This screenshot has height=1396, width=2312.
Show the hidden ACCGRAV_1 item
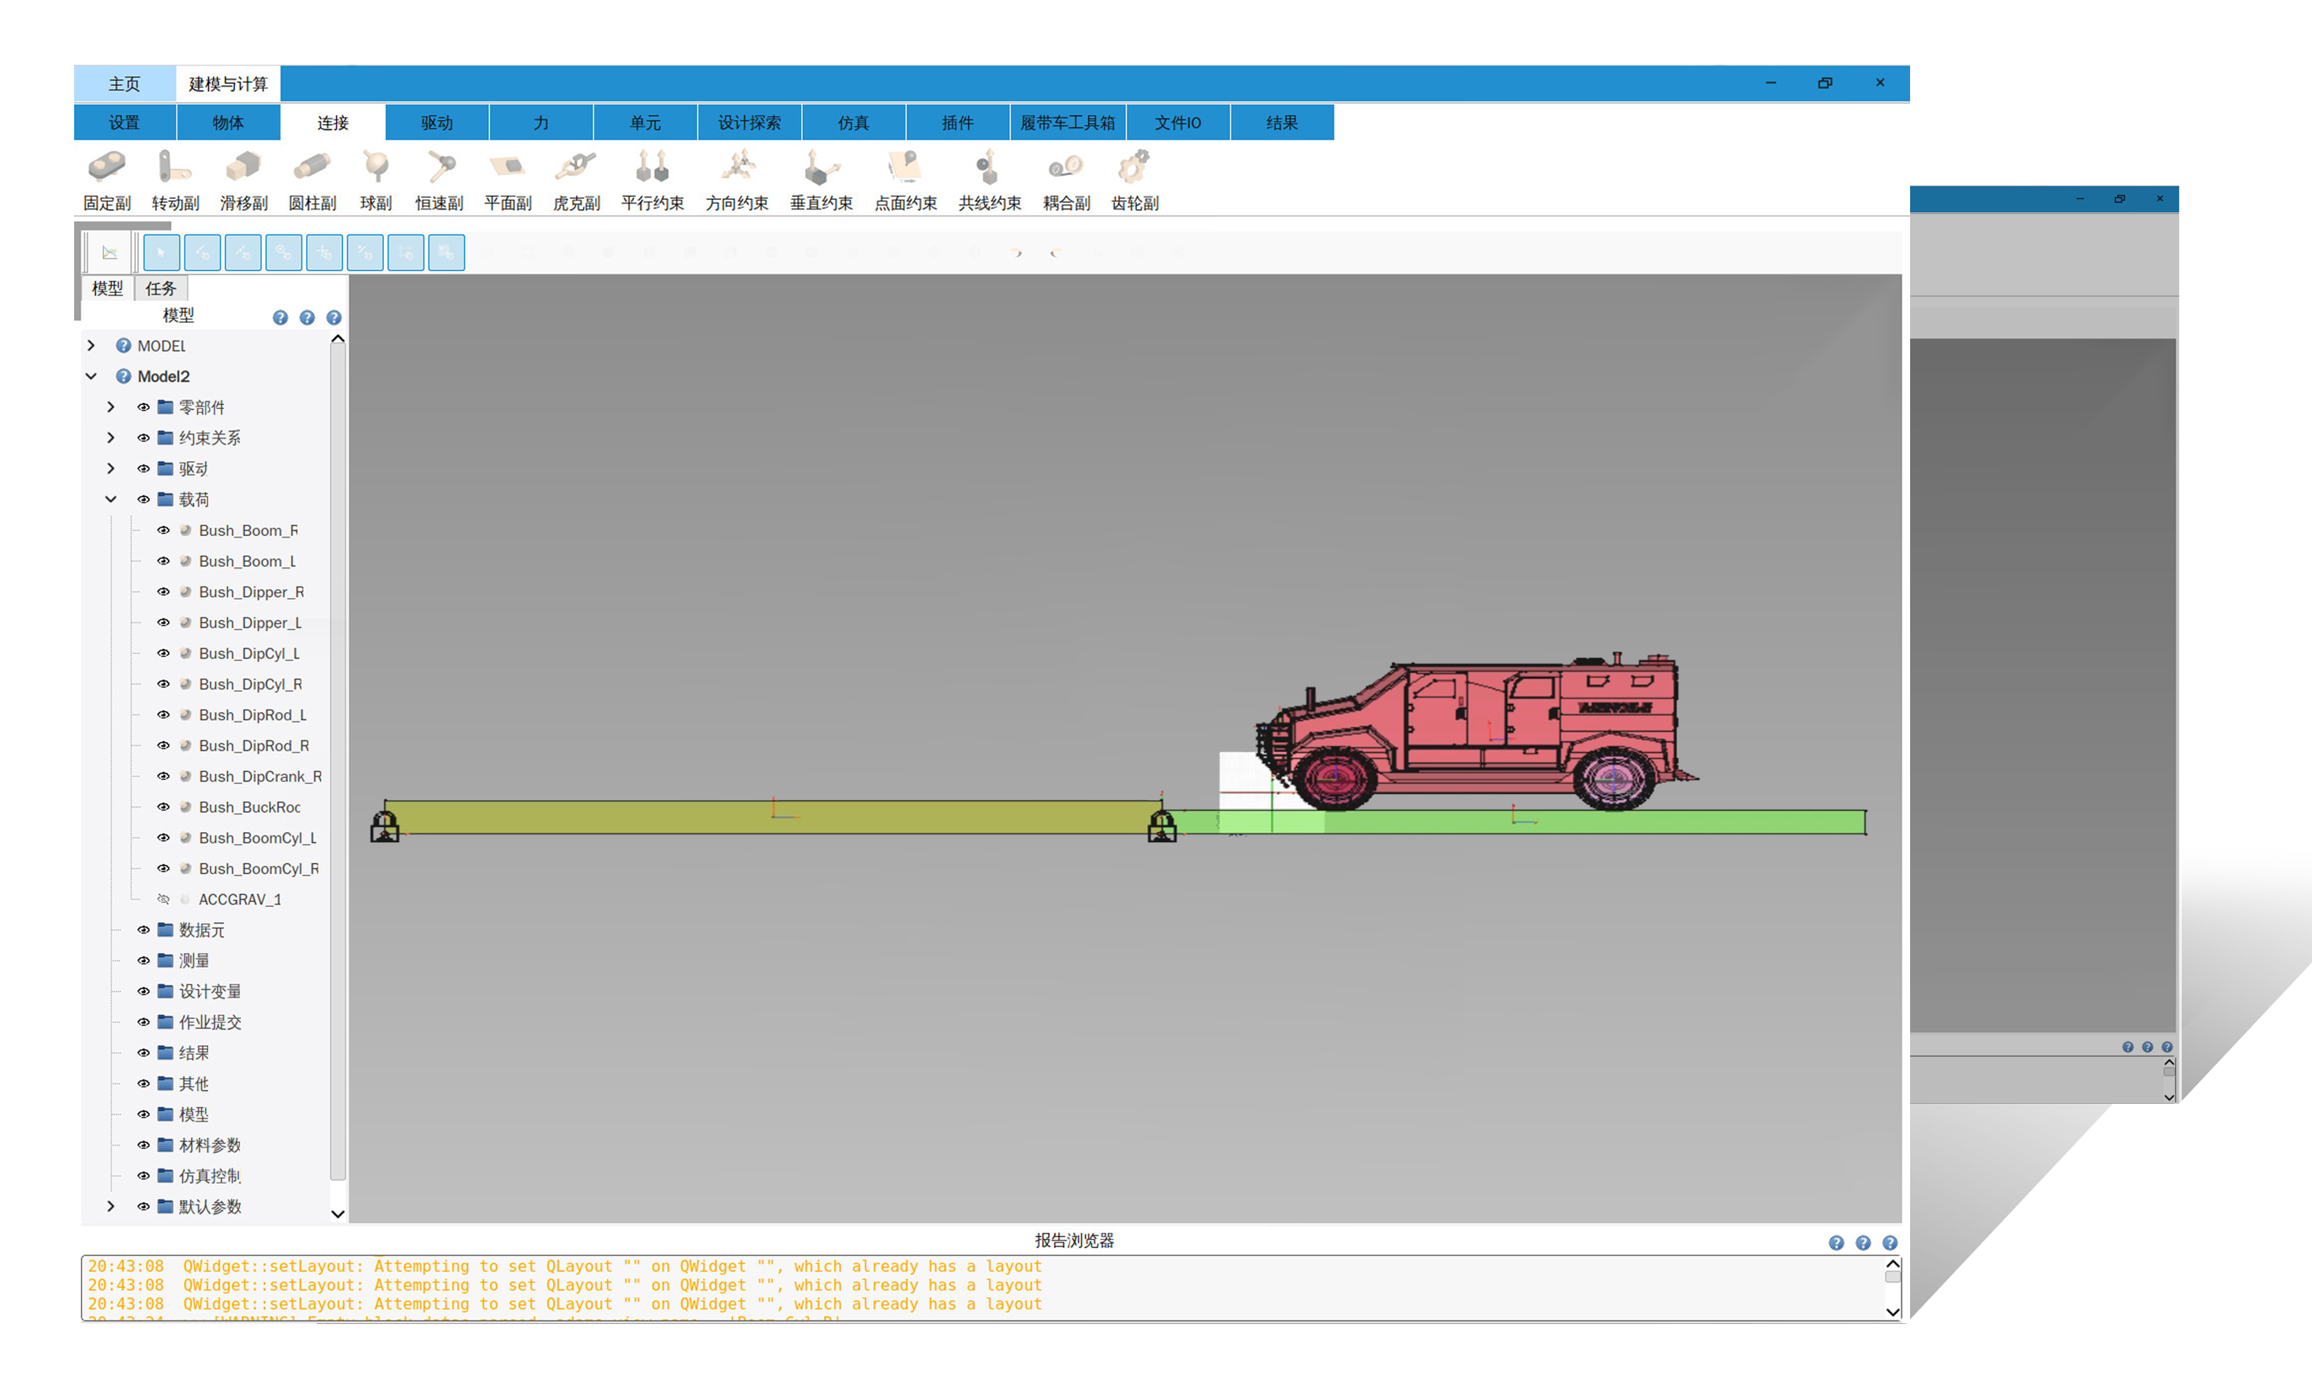coord(164,899)
